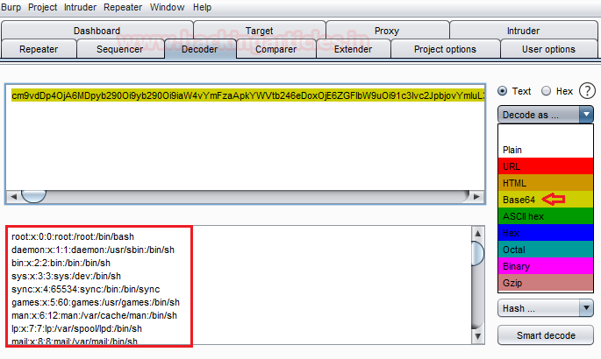Click the lp:x:7:7 output line
The image size is (601, 359).
click(76, 328)
